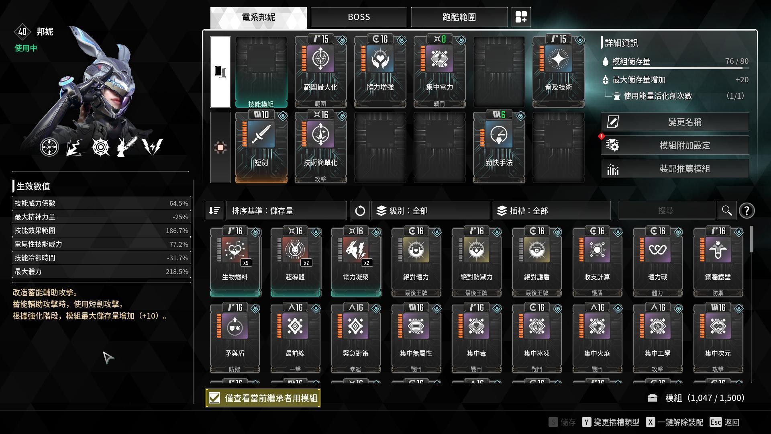Click the add preset slot icon
This screenshot has width=771, height=434.
(x=521, y=17)
